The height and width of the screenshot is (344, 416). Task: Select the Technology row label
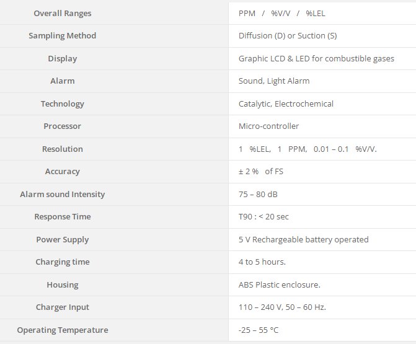point(63,104)
